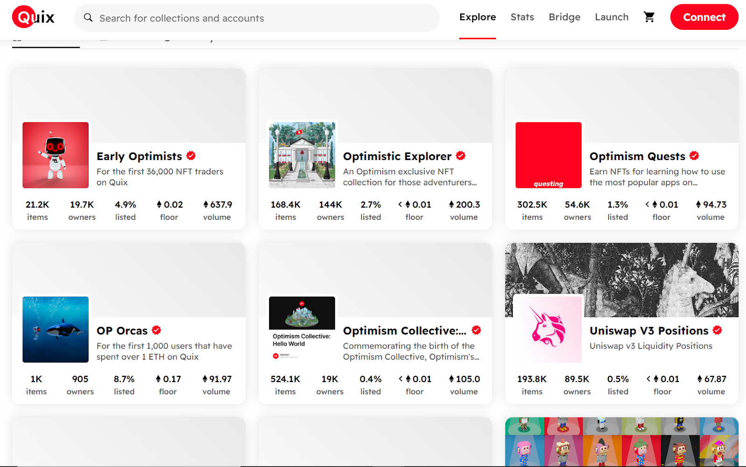
Task: Click the search magnifier icon
Action: (88, 18)
